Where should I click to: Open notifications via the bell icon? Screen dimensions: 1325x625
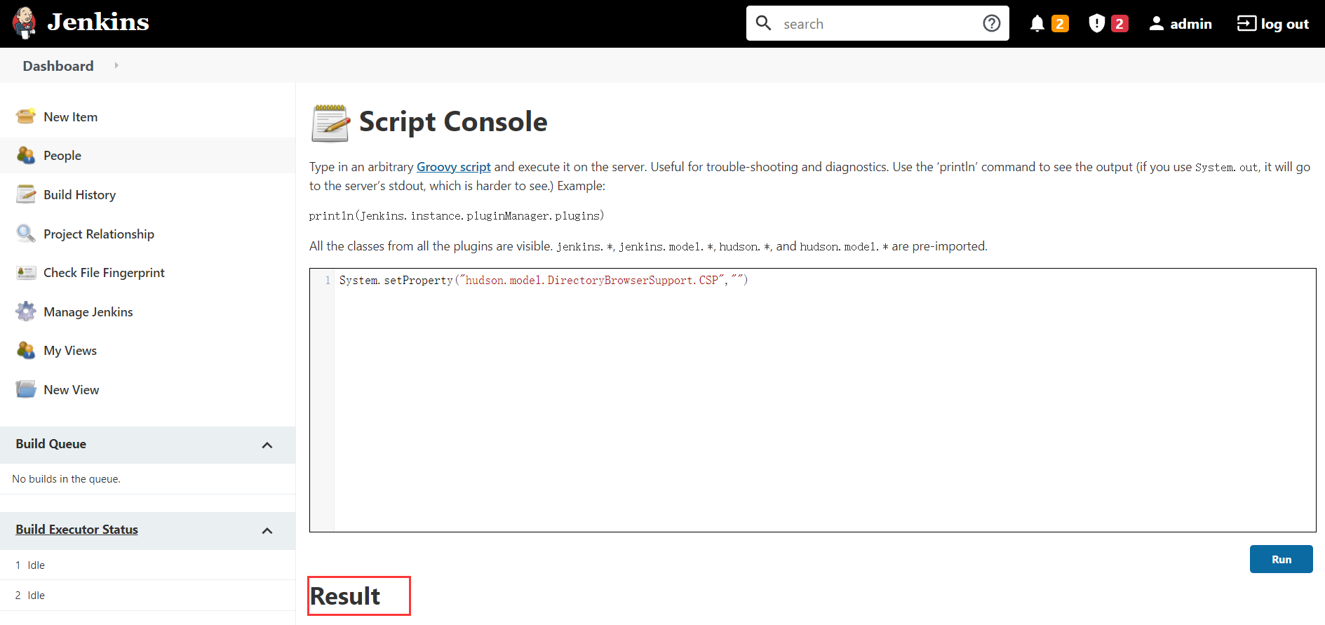point(1037,24)
